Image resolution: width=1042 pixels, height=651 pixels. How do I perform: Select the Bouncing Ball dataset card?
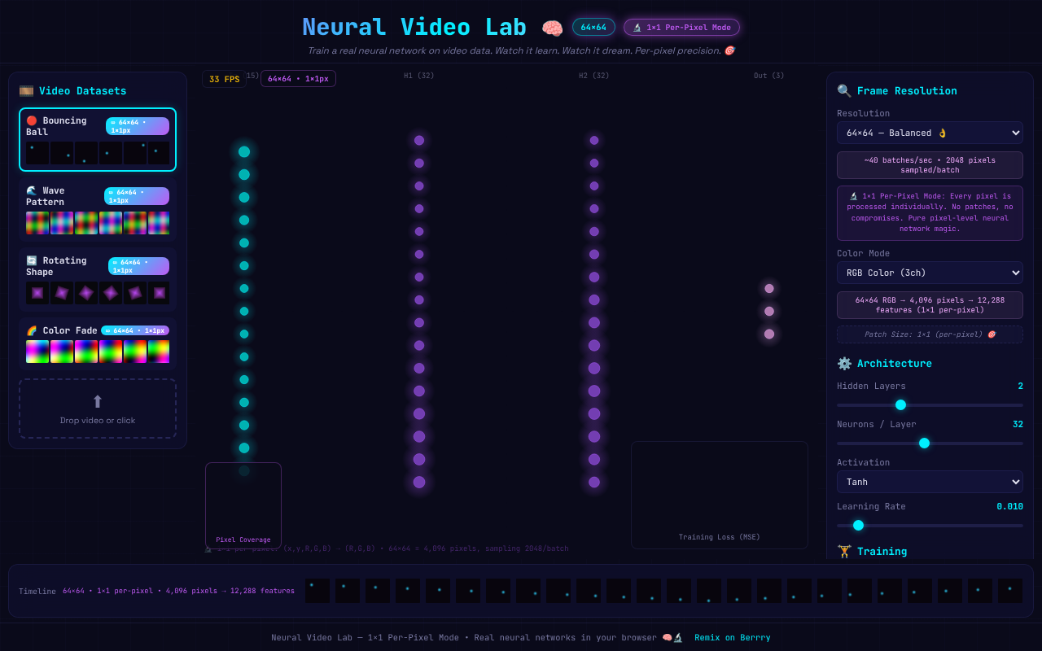coord(98,137)
